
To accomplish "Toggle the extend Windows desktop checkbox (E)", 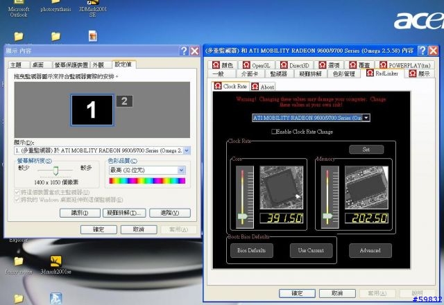I will point(17,200).
